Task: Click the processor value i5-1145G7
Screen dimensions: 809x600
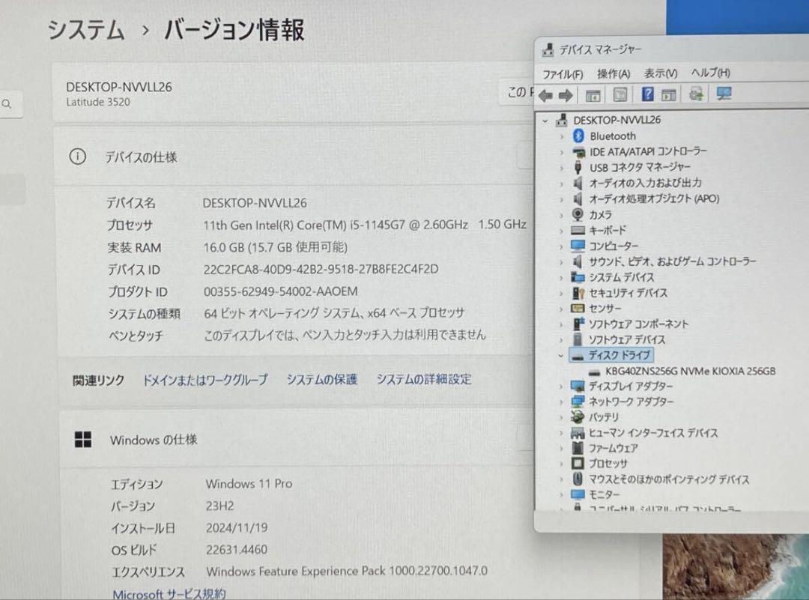Action: pos(365,225)
